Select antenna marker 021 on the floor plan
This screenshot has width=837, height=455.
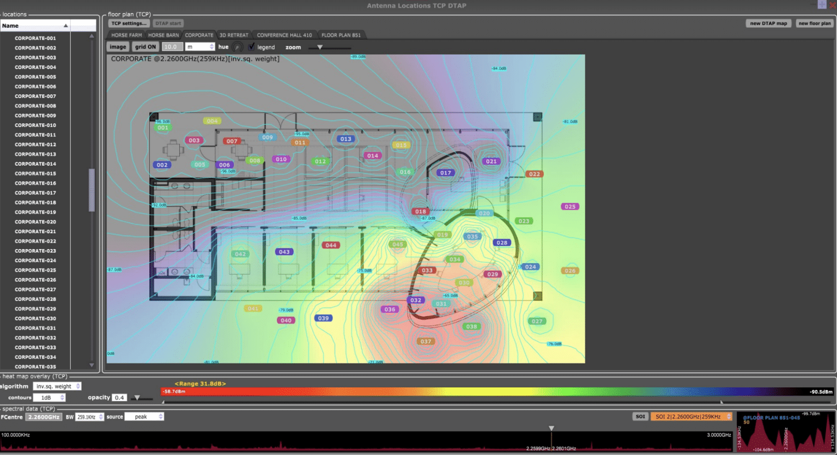coord(491,161)
